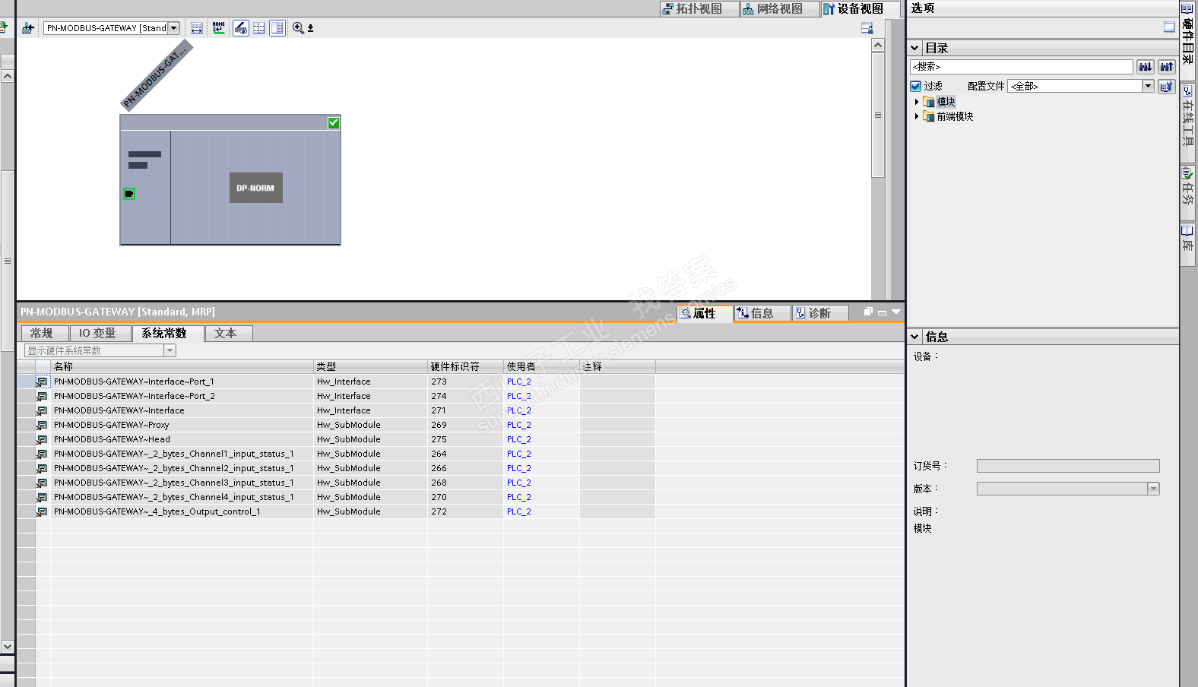
Task: Click the zoom magnifier icon
Action: pyautogui.click(x=298, y=28)
